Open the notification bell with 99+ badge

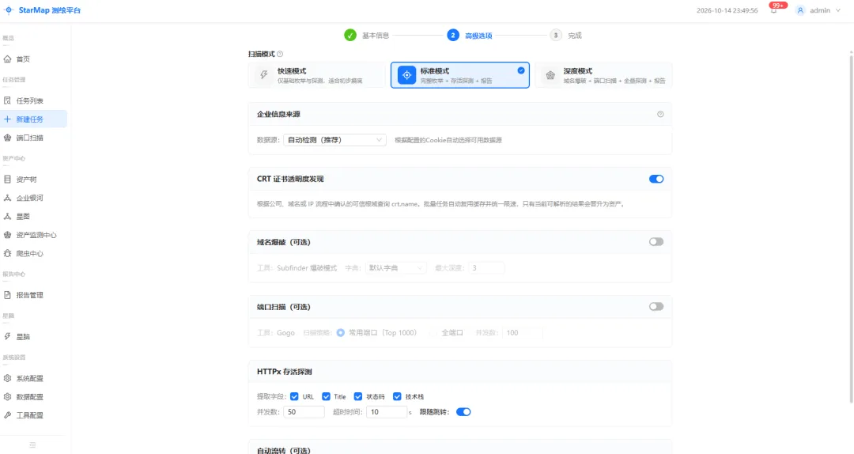[x=773, y=9]
